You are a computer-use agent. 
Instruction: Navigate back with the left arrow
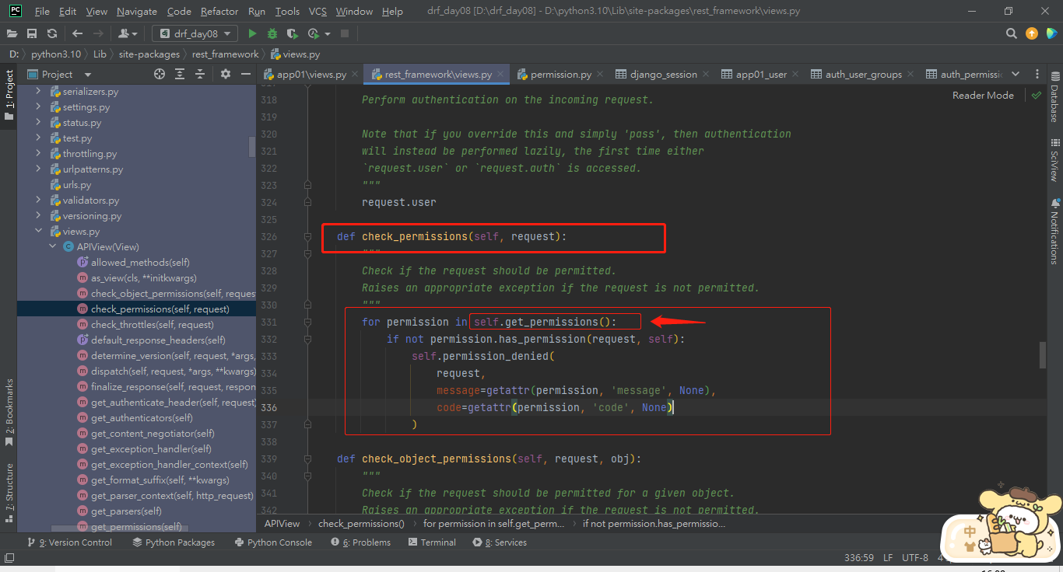(x=77, y=33)
